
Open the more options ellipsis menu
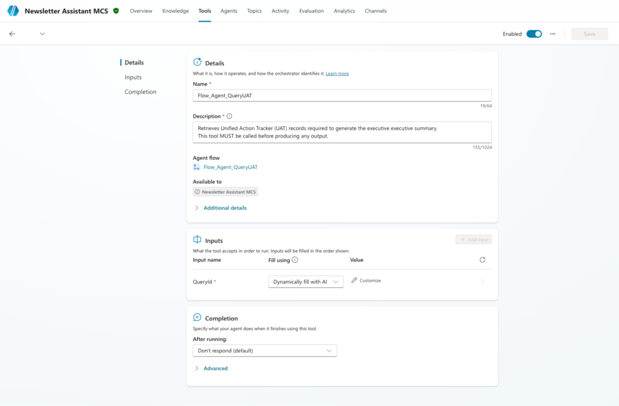[553, 34]
